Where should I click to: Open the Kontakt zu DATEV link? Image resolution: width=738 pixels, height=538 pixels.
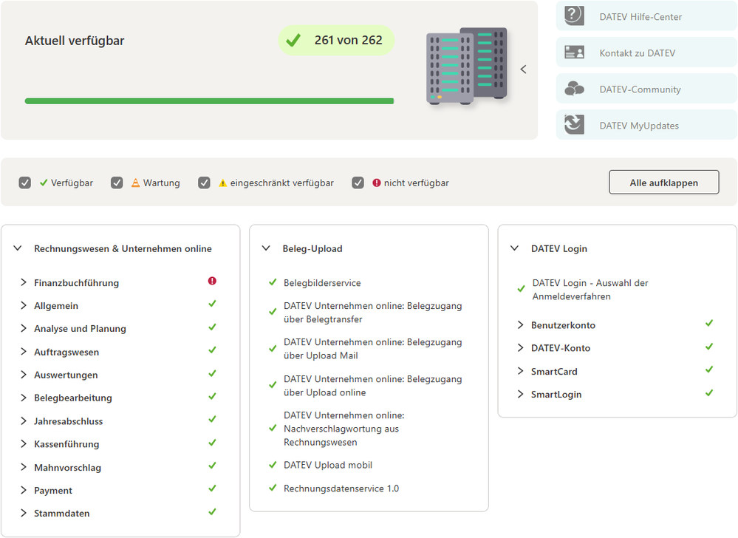638,53
